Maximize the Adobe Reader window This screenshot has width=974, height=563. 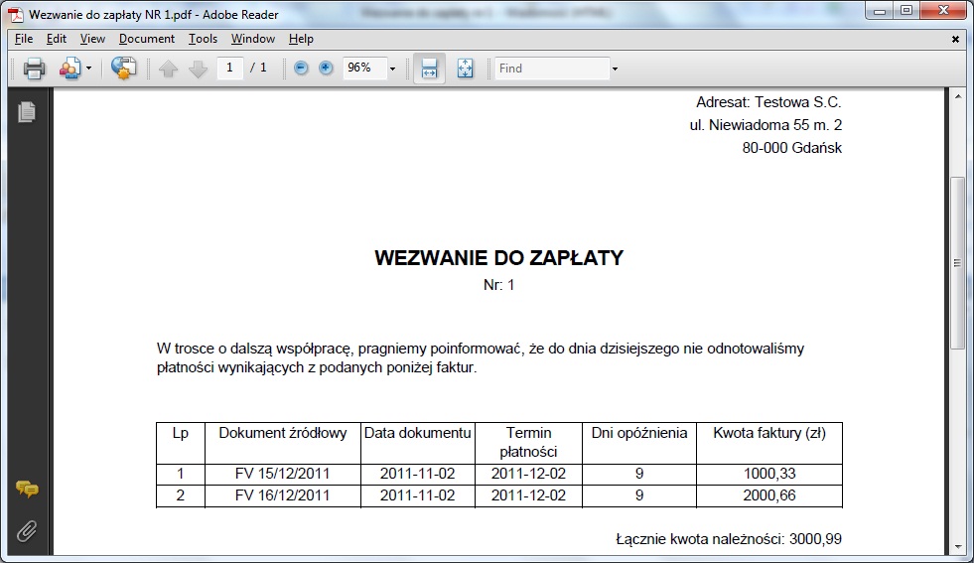point(906,11)
